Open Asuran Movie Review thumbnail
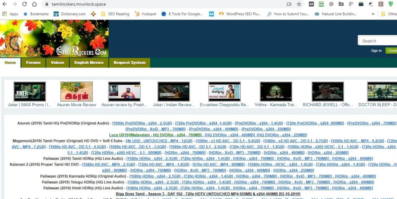Image resolution: width=397 pixels, height=199 pixels. (76, 92)
